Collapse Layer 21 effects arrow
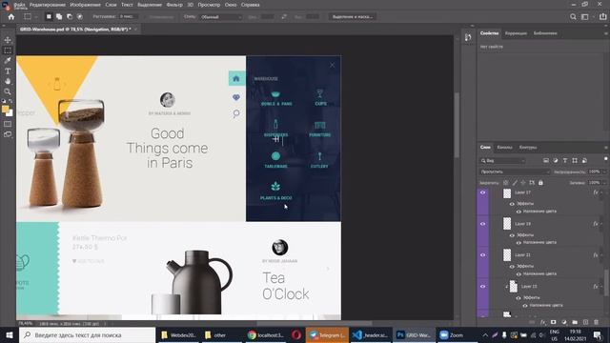The width and height of the screenshot is (610, 343). [601, 255]
